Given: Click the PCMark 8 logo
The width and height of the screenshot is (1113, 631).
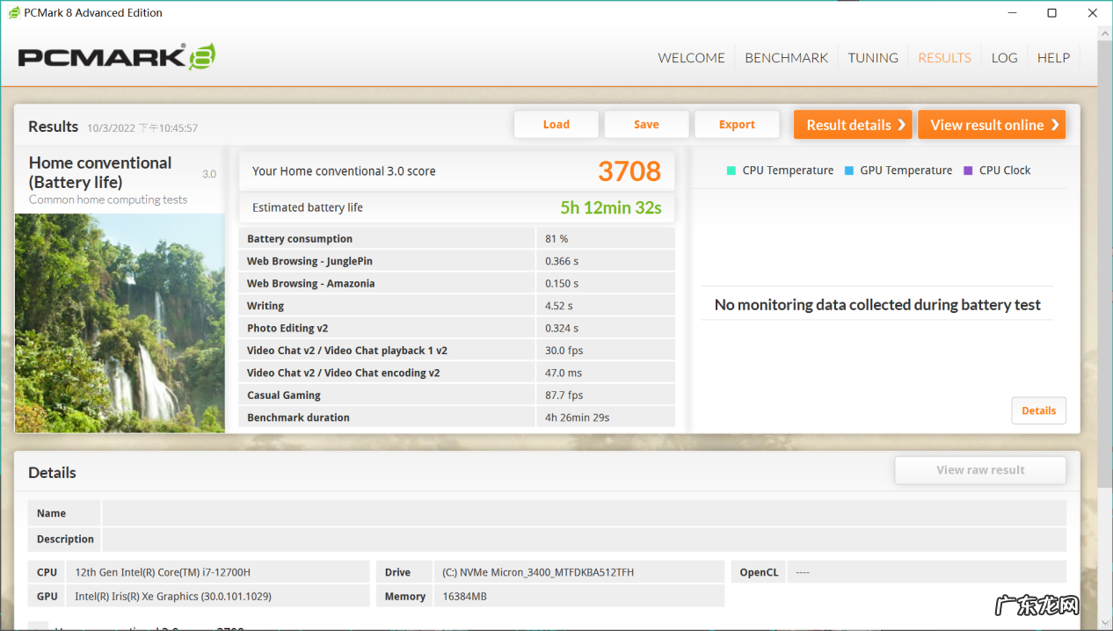Looking at the screenshot, I should coord(117,57).
